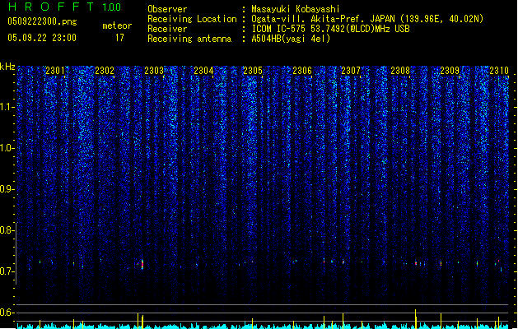Click the HROFFT program title

[51, 7]
